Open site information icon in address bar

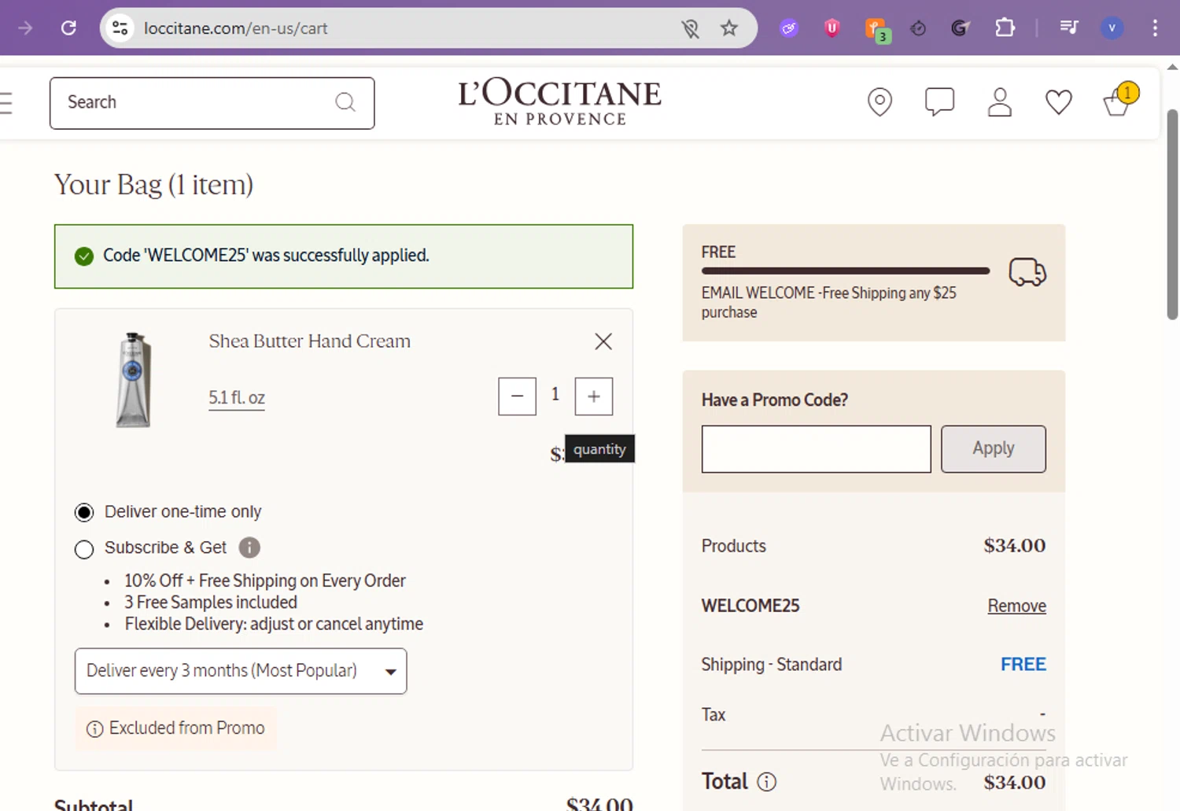[120, 28]
